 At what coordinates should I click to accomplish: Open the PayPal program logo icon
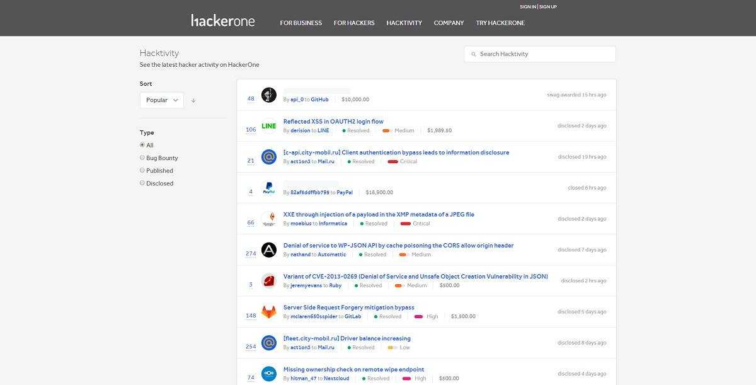click(x=269, y=188)
